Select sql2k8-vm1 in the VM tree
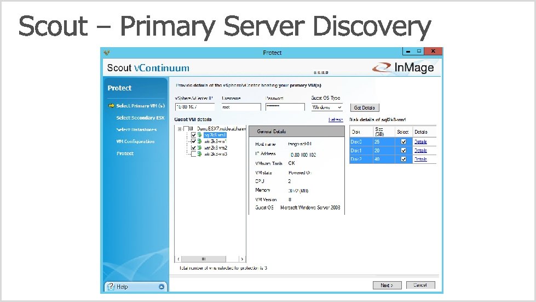 215,135
